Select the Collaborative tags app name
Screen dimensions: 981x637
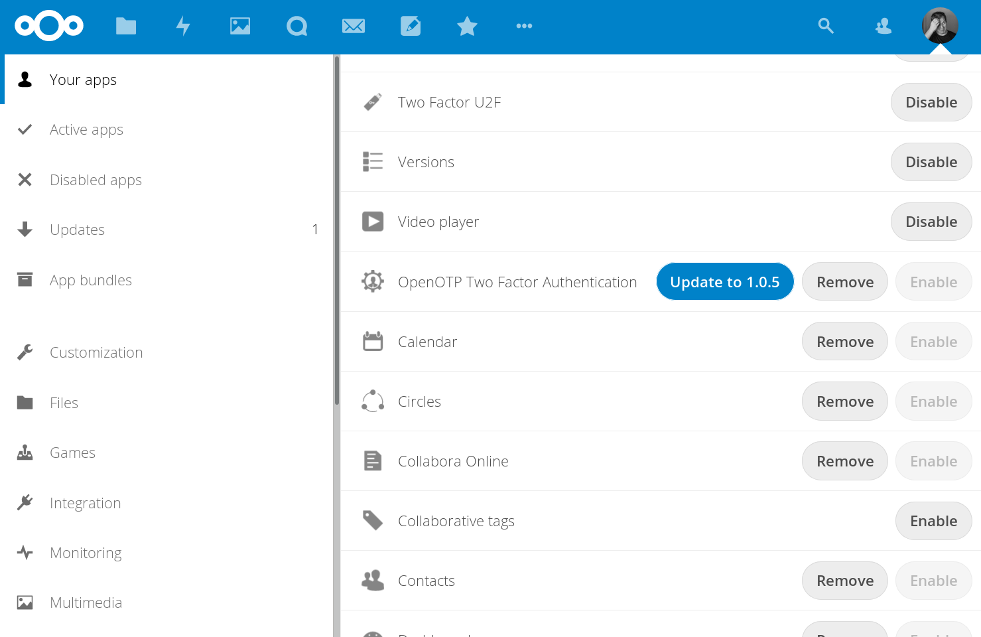click(x=456, y=522)
